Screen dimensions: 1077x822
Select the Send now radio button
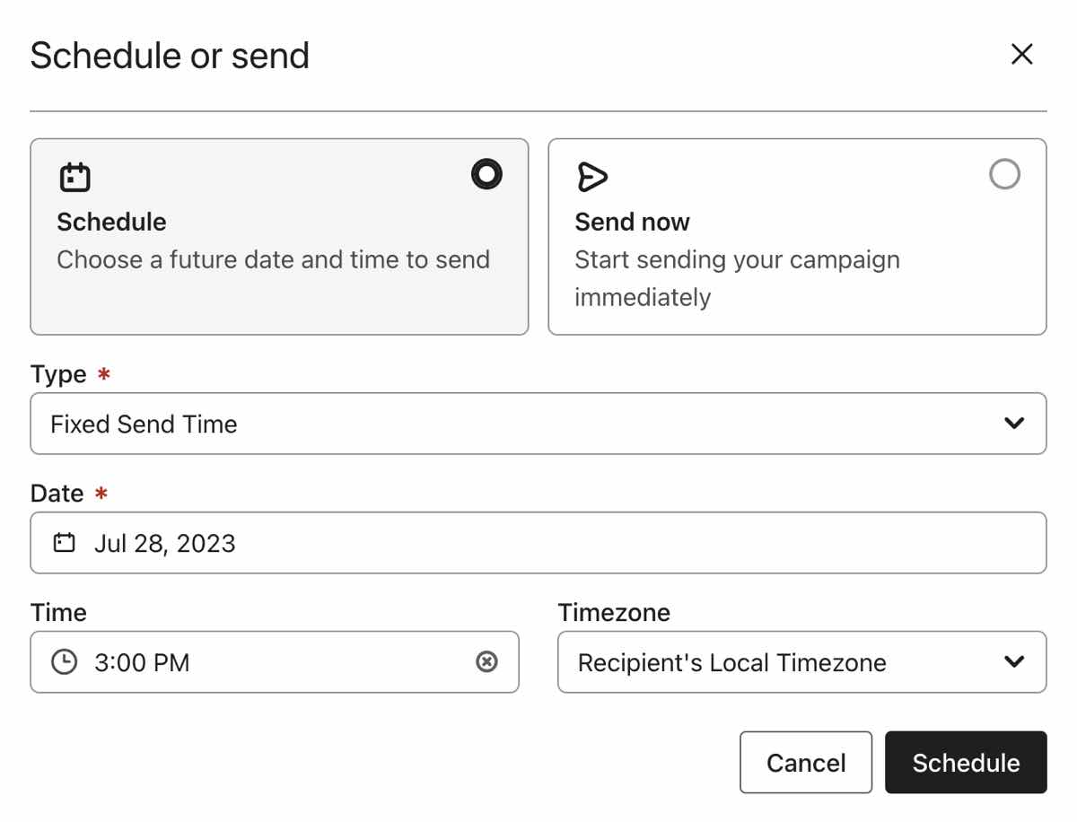[1004, 174]
